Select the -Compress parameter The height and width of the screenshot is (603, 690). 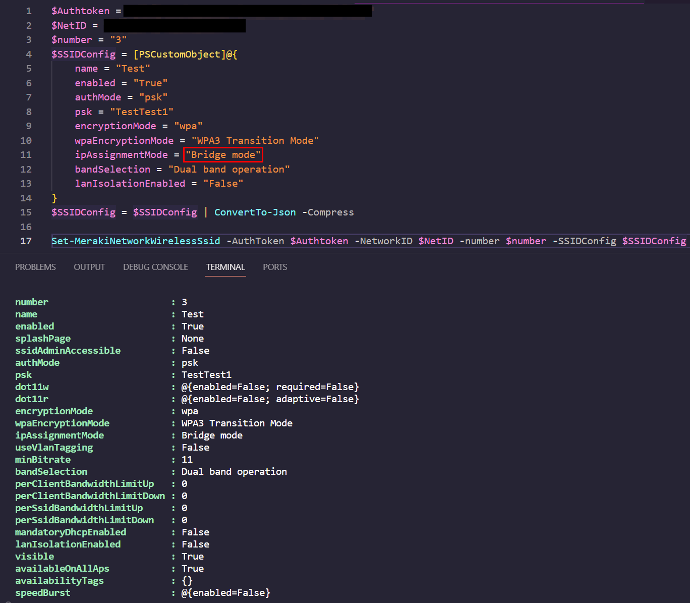(x=328, y=212)
